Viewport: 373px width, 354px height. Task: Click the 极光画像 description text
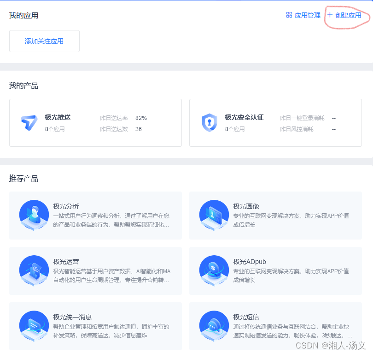click(291, 220)
